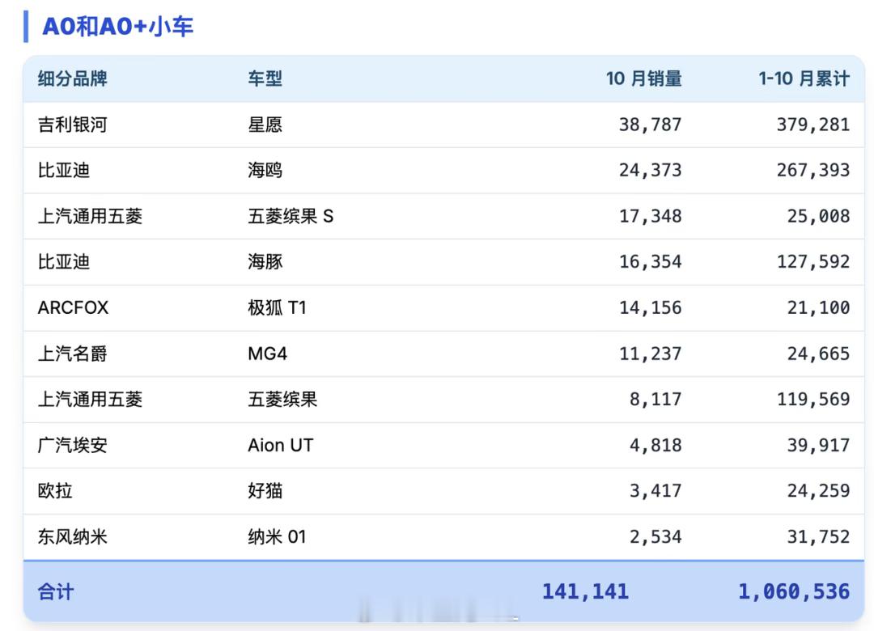Click the cumulative value '25,008'
Viewport: 874px width, 631px height.
(x=818, y=216)
